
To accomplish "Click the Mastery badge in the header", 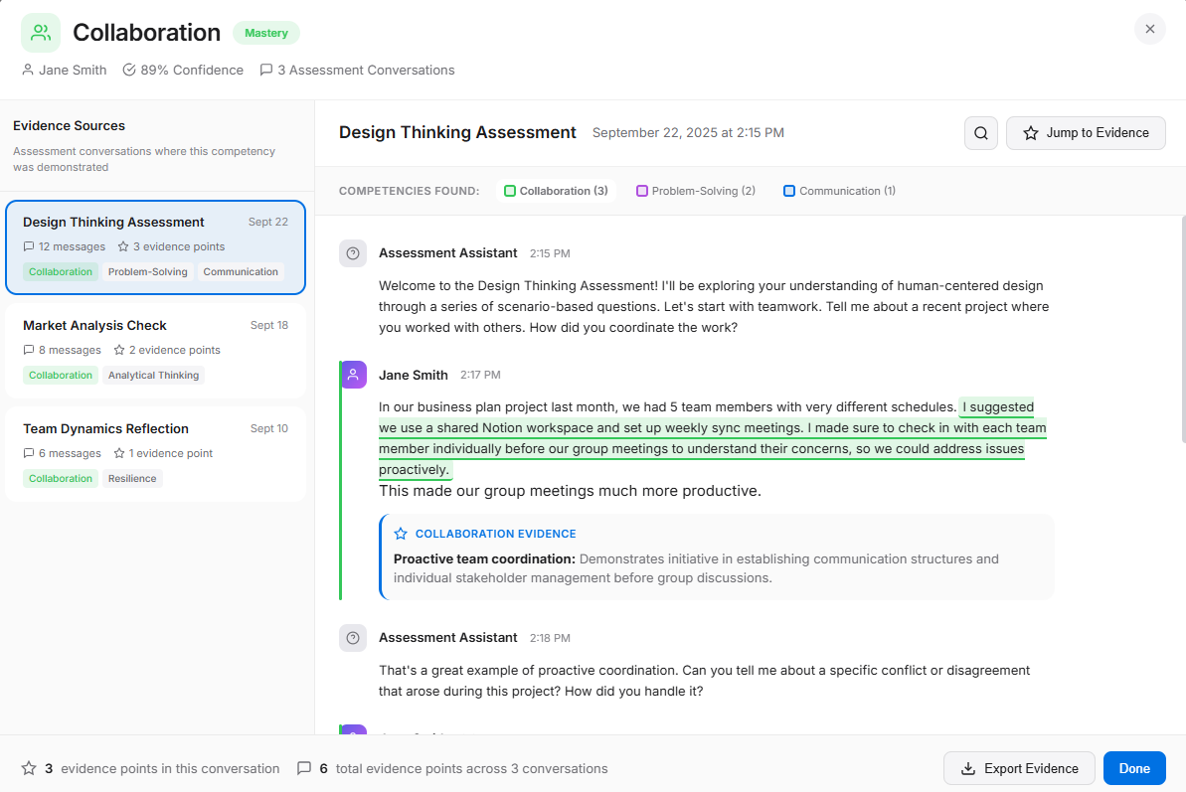I will pyautogui.click(x=265, y=32).
